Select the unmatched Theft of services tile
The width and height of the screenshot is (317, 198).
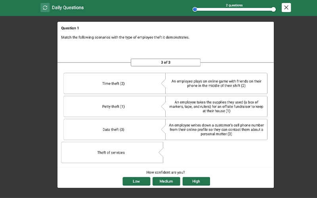(x=111, y=152)
